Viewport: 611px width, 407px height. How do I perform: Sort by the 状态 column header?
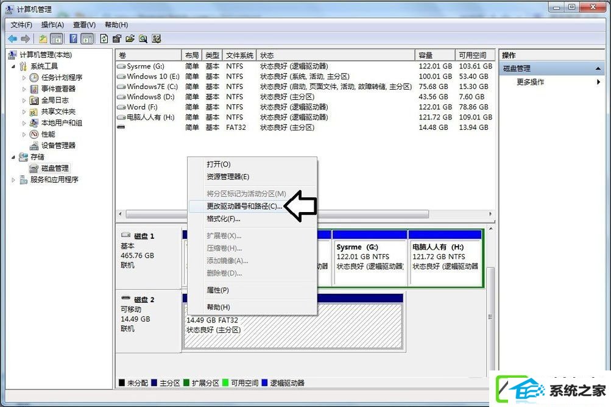[336, 55]
